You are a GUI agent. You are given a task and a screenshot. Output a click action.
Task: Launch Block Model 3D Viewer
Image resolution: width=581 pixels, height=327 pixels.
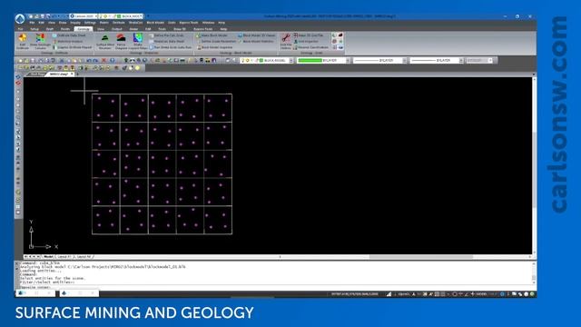click(256, 35)
